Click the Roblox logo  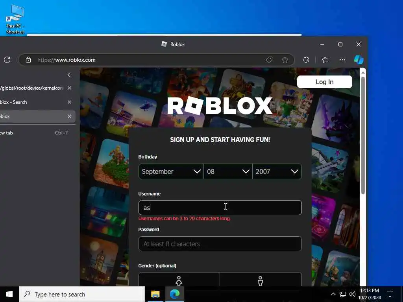(x=220, y=105)
